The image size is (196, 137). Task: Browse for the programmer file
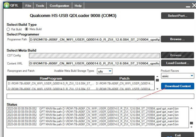177,39
